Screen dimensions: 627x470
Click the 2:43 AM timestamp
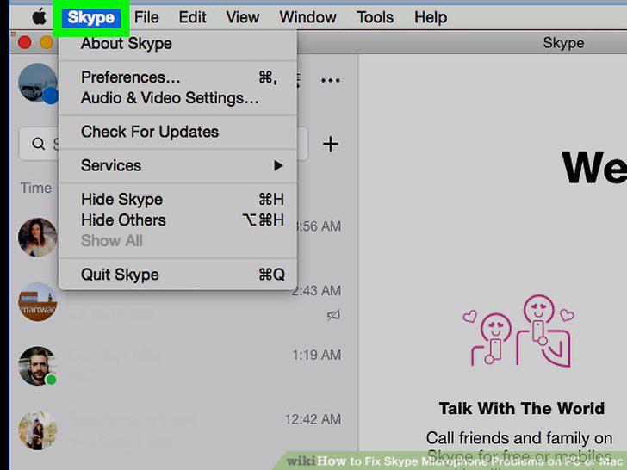coord(317,291)
